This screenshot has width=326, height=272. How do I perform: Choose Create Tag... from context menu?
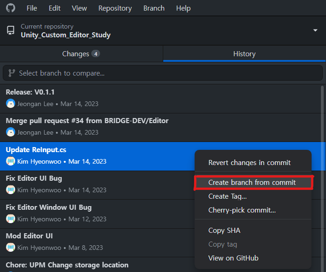pyautogui.click(x=253, y=196)
